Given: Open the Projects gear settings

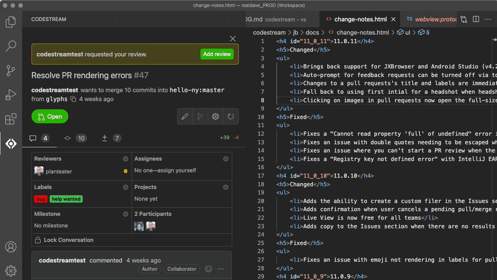Looking at the screenshot, I should point(226,187).
